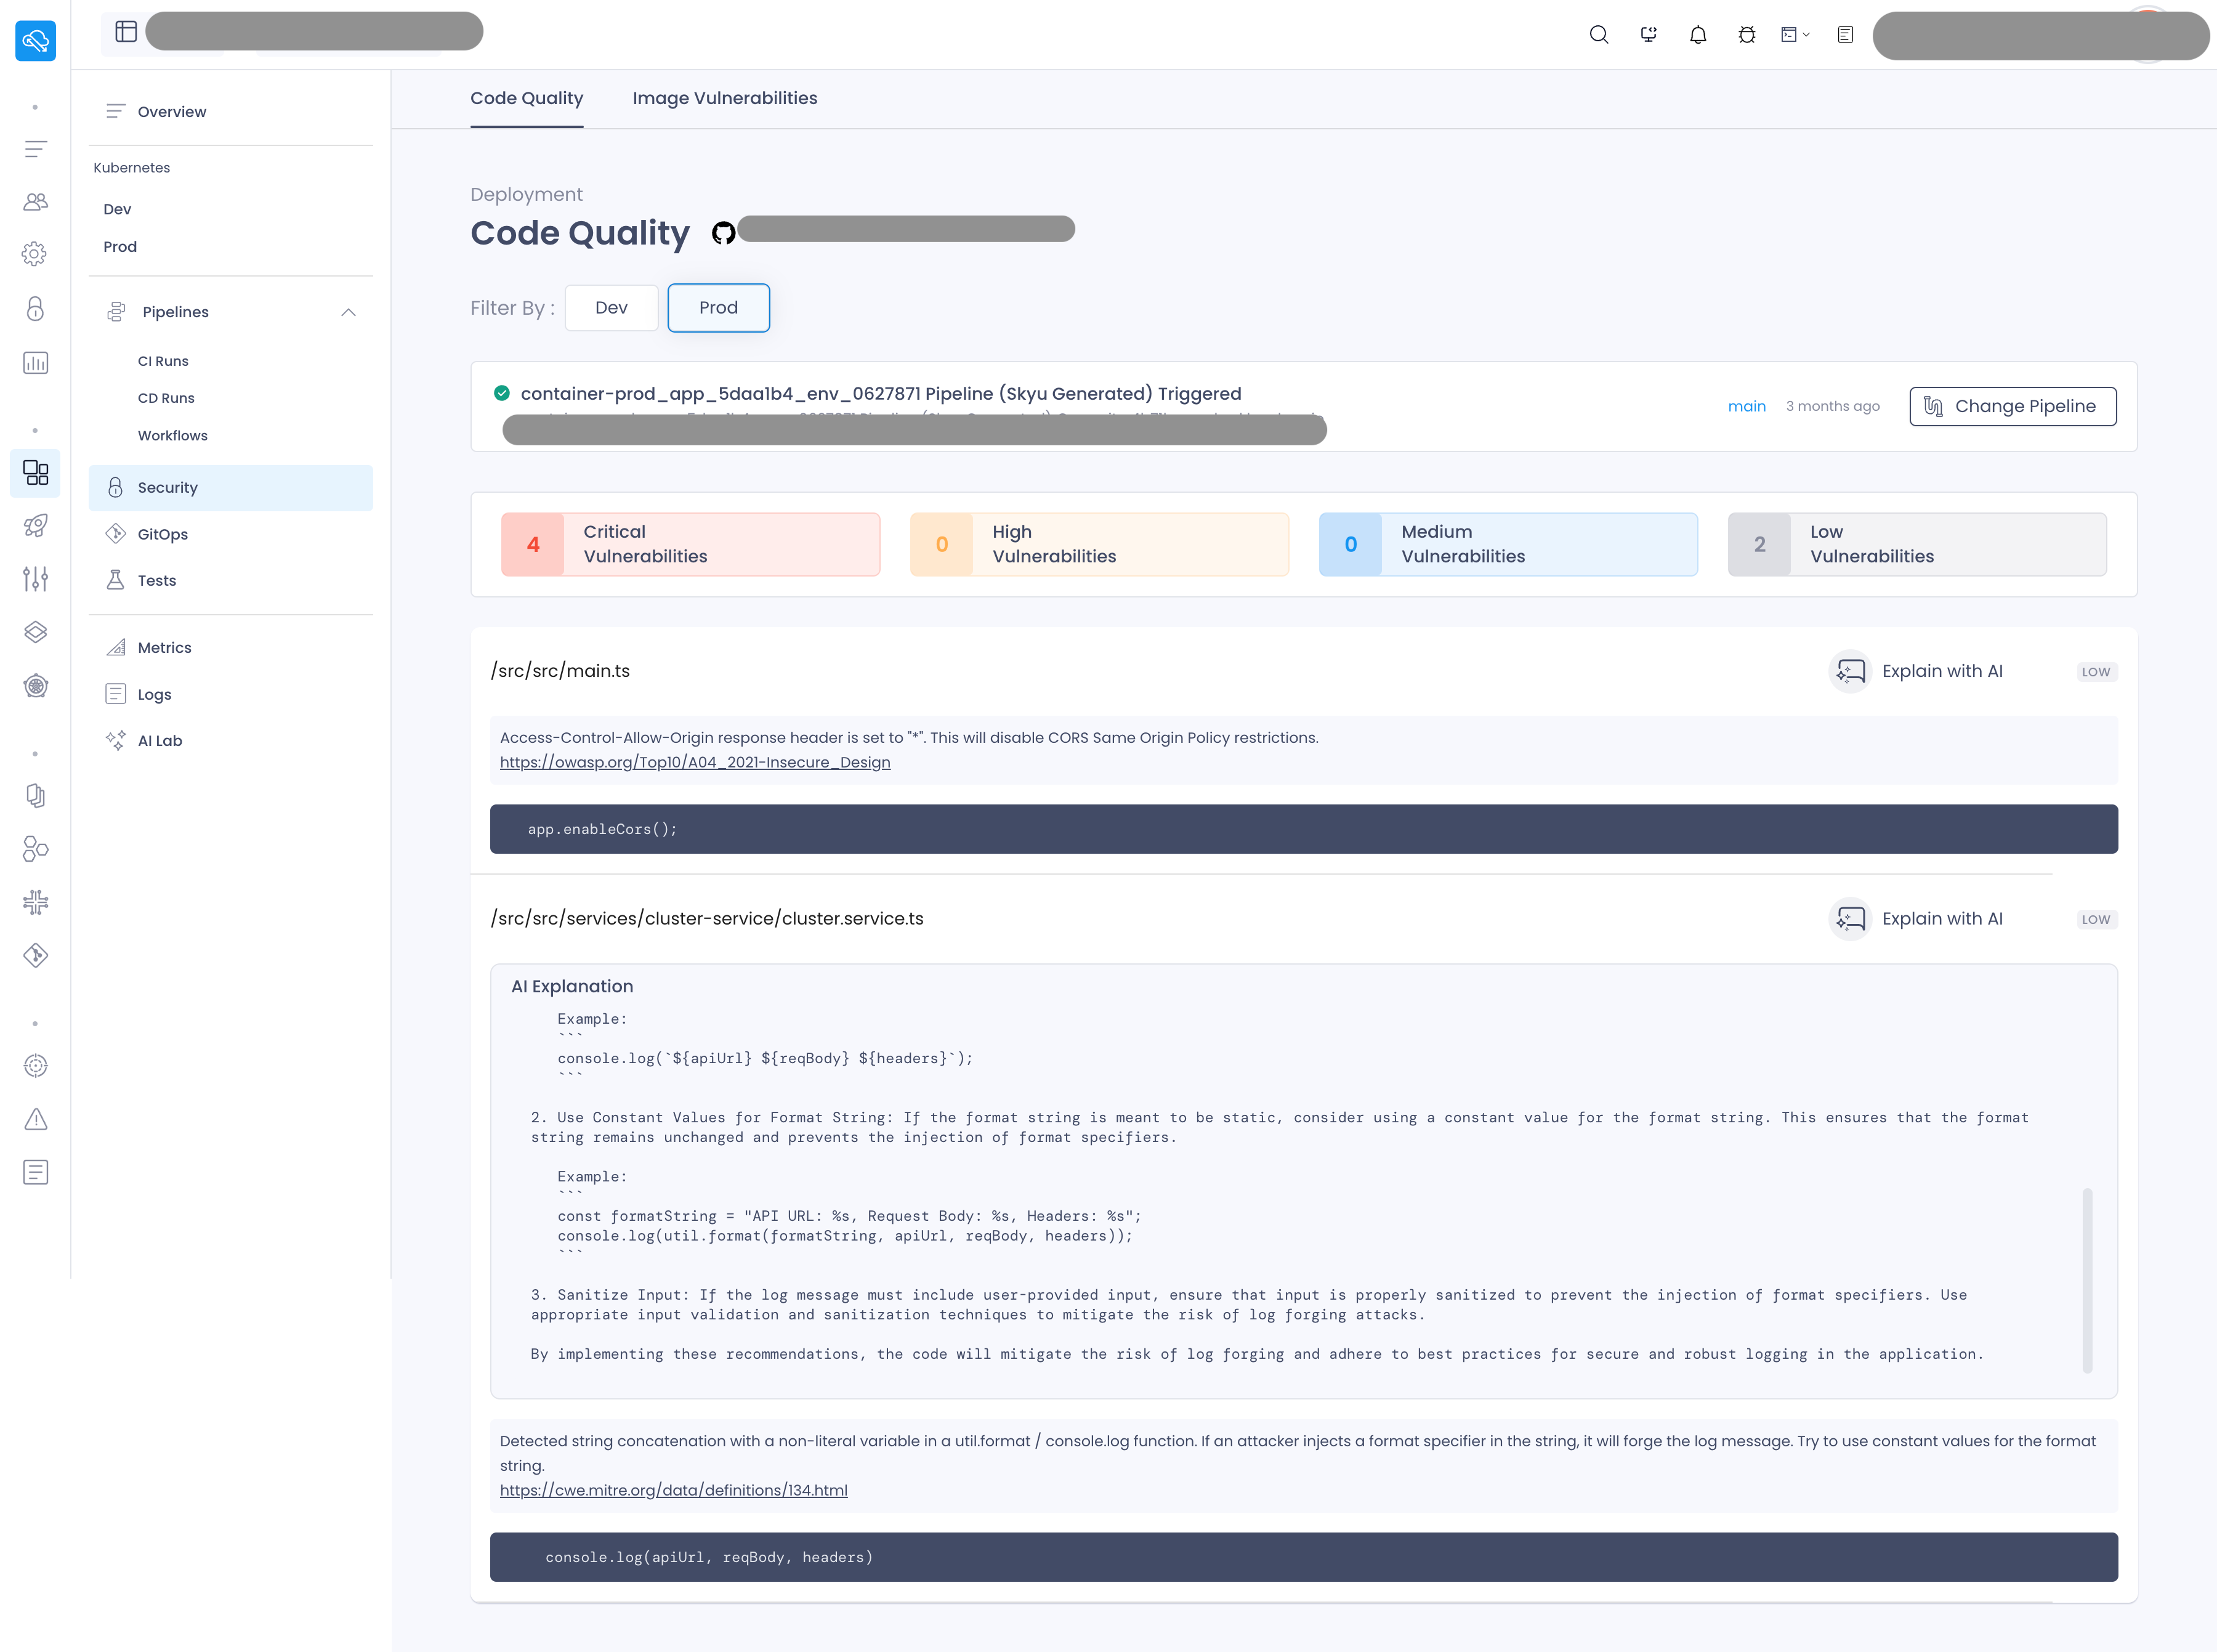Viewport: 2217px width, 1652px height.
Task: Open the git diamond icon in left rail
Action: coord(36,956)
